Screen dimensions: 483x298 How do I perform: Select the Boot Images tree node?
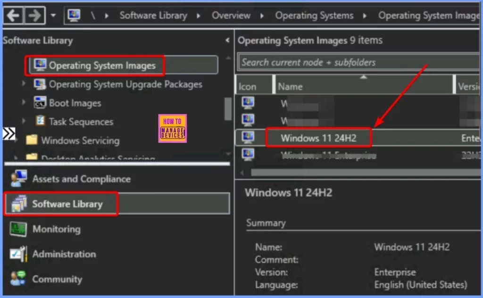click(x=75, y=103)
